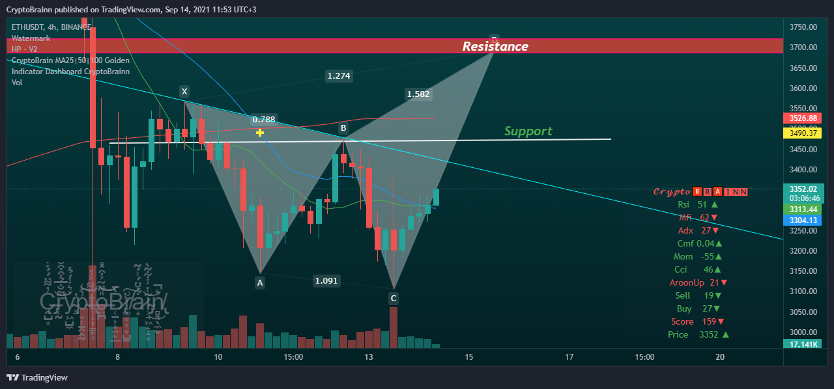Select the HP - V2 indicator legend
Viewport: 834px width, 389px height.
(x=26, y=49)
